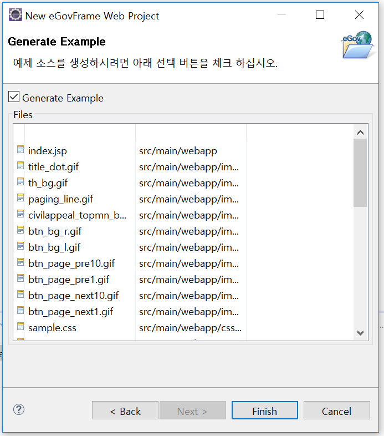Select the btn_bg_r.gif file name

(55, 231)
